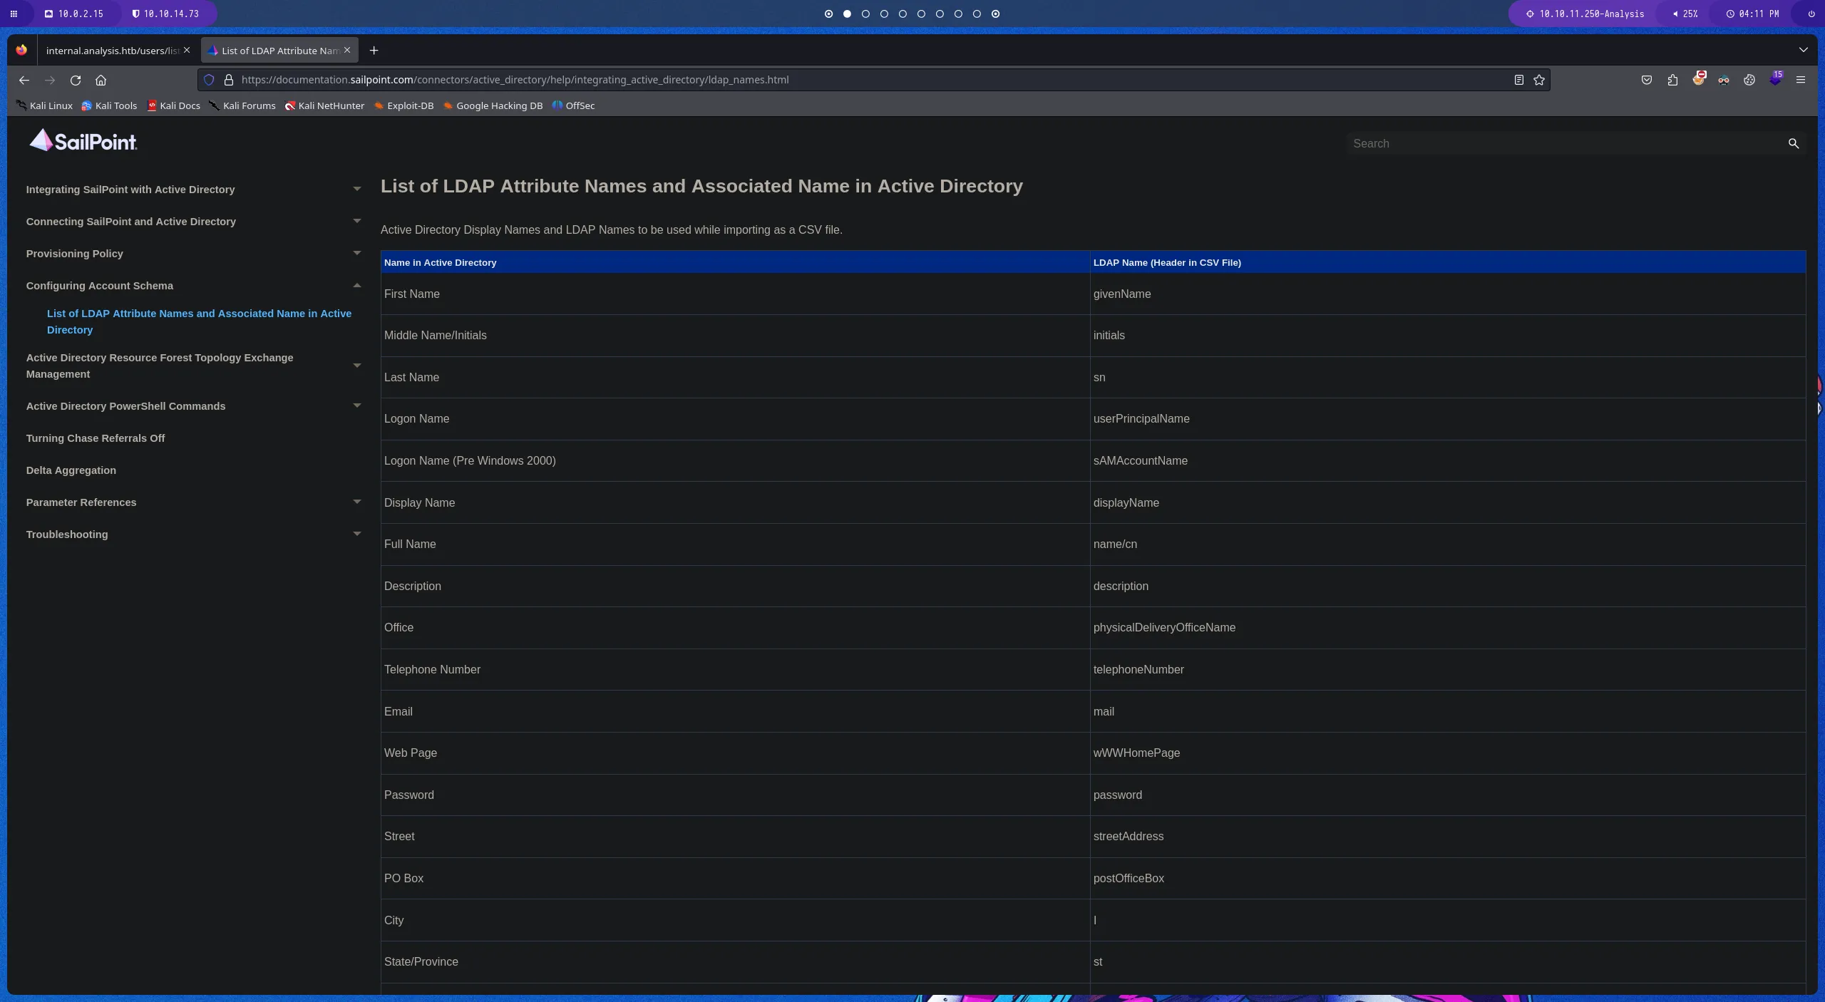
Task: Bookmark this page with star icon
Action: click(1539, 80)
